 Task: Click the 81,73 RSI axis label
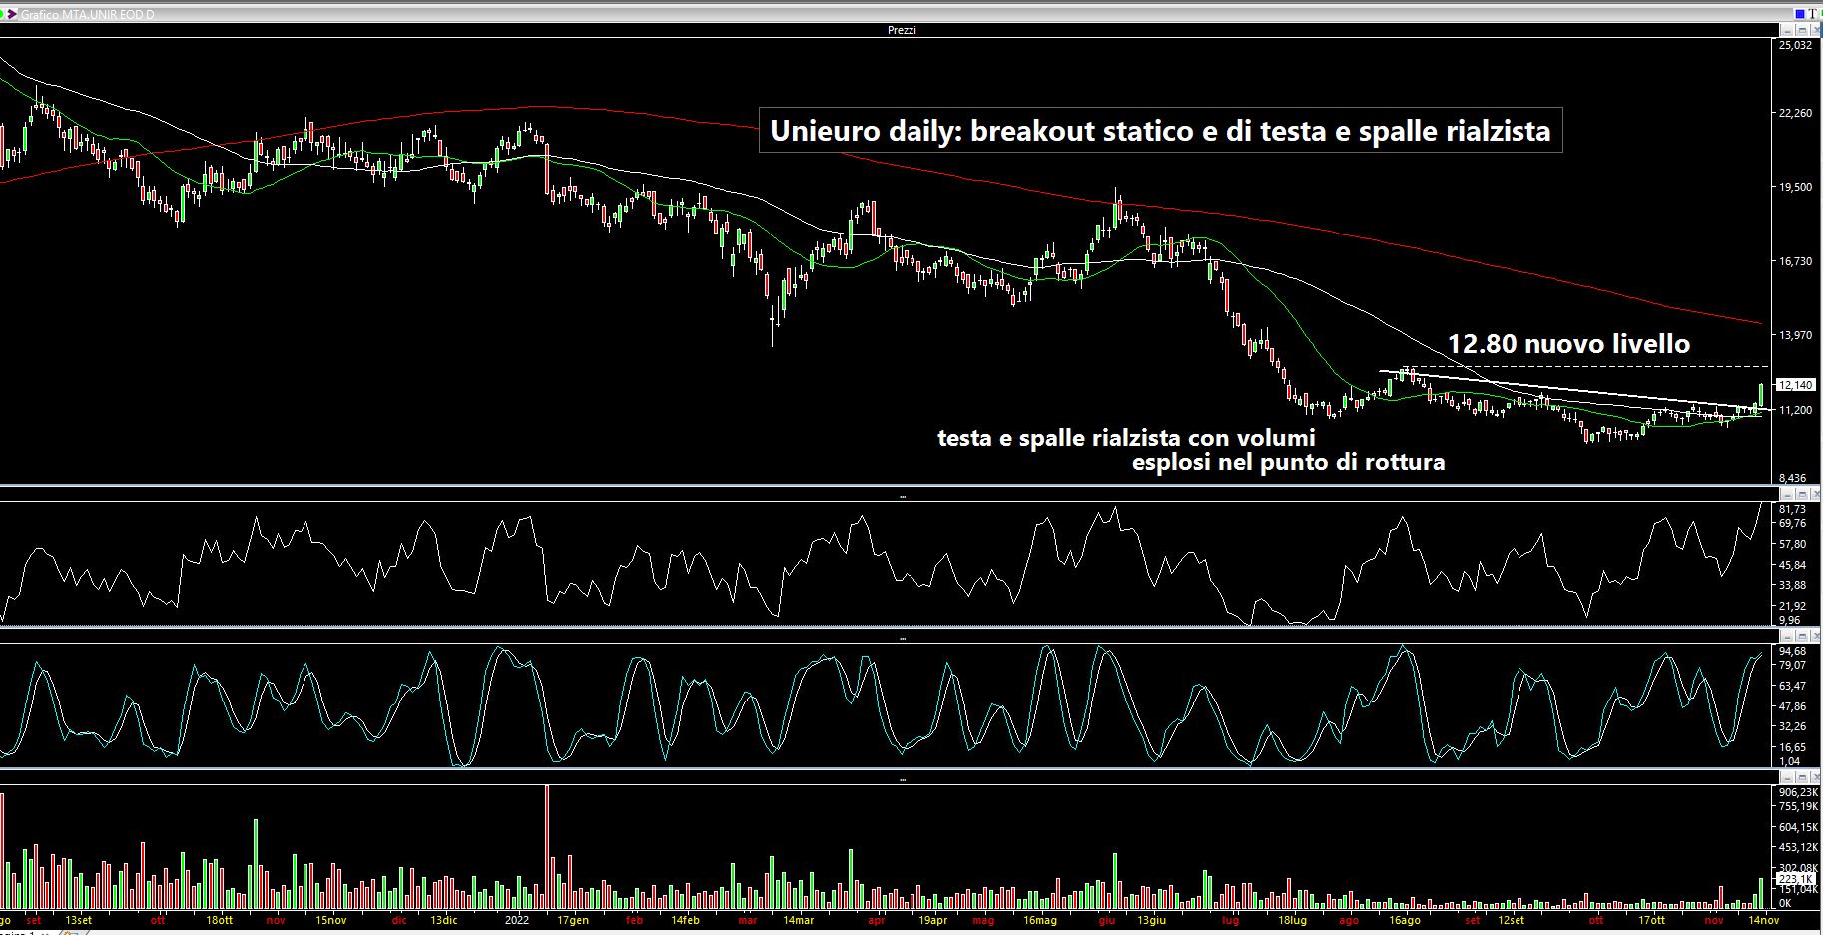click(1792, 509)
